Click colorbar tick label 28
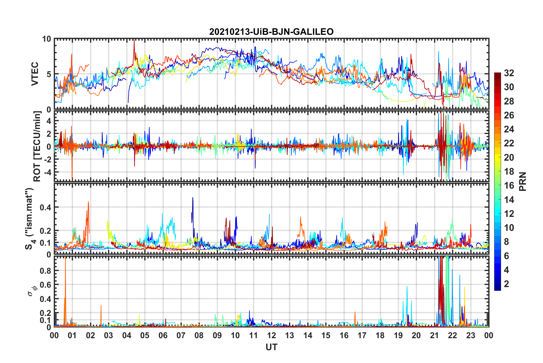Image resolution: width=543 pixels, height=363 pixels. tap(509, 101)
